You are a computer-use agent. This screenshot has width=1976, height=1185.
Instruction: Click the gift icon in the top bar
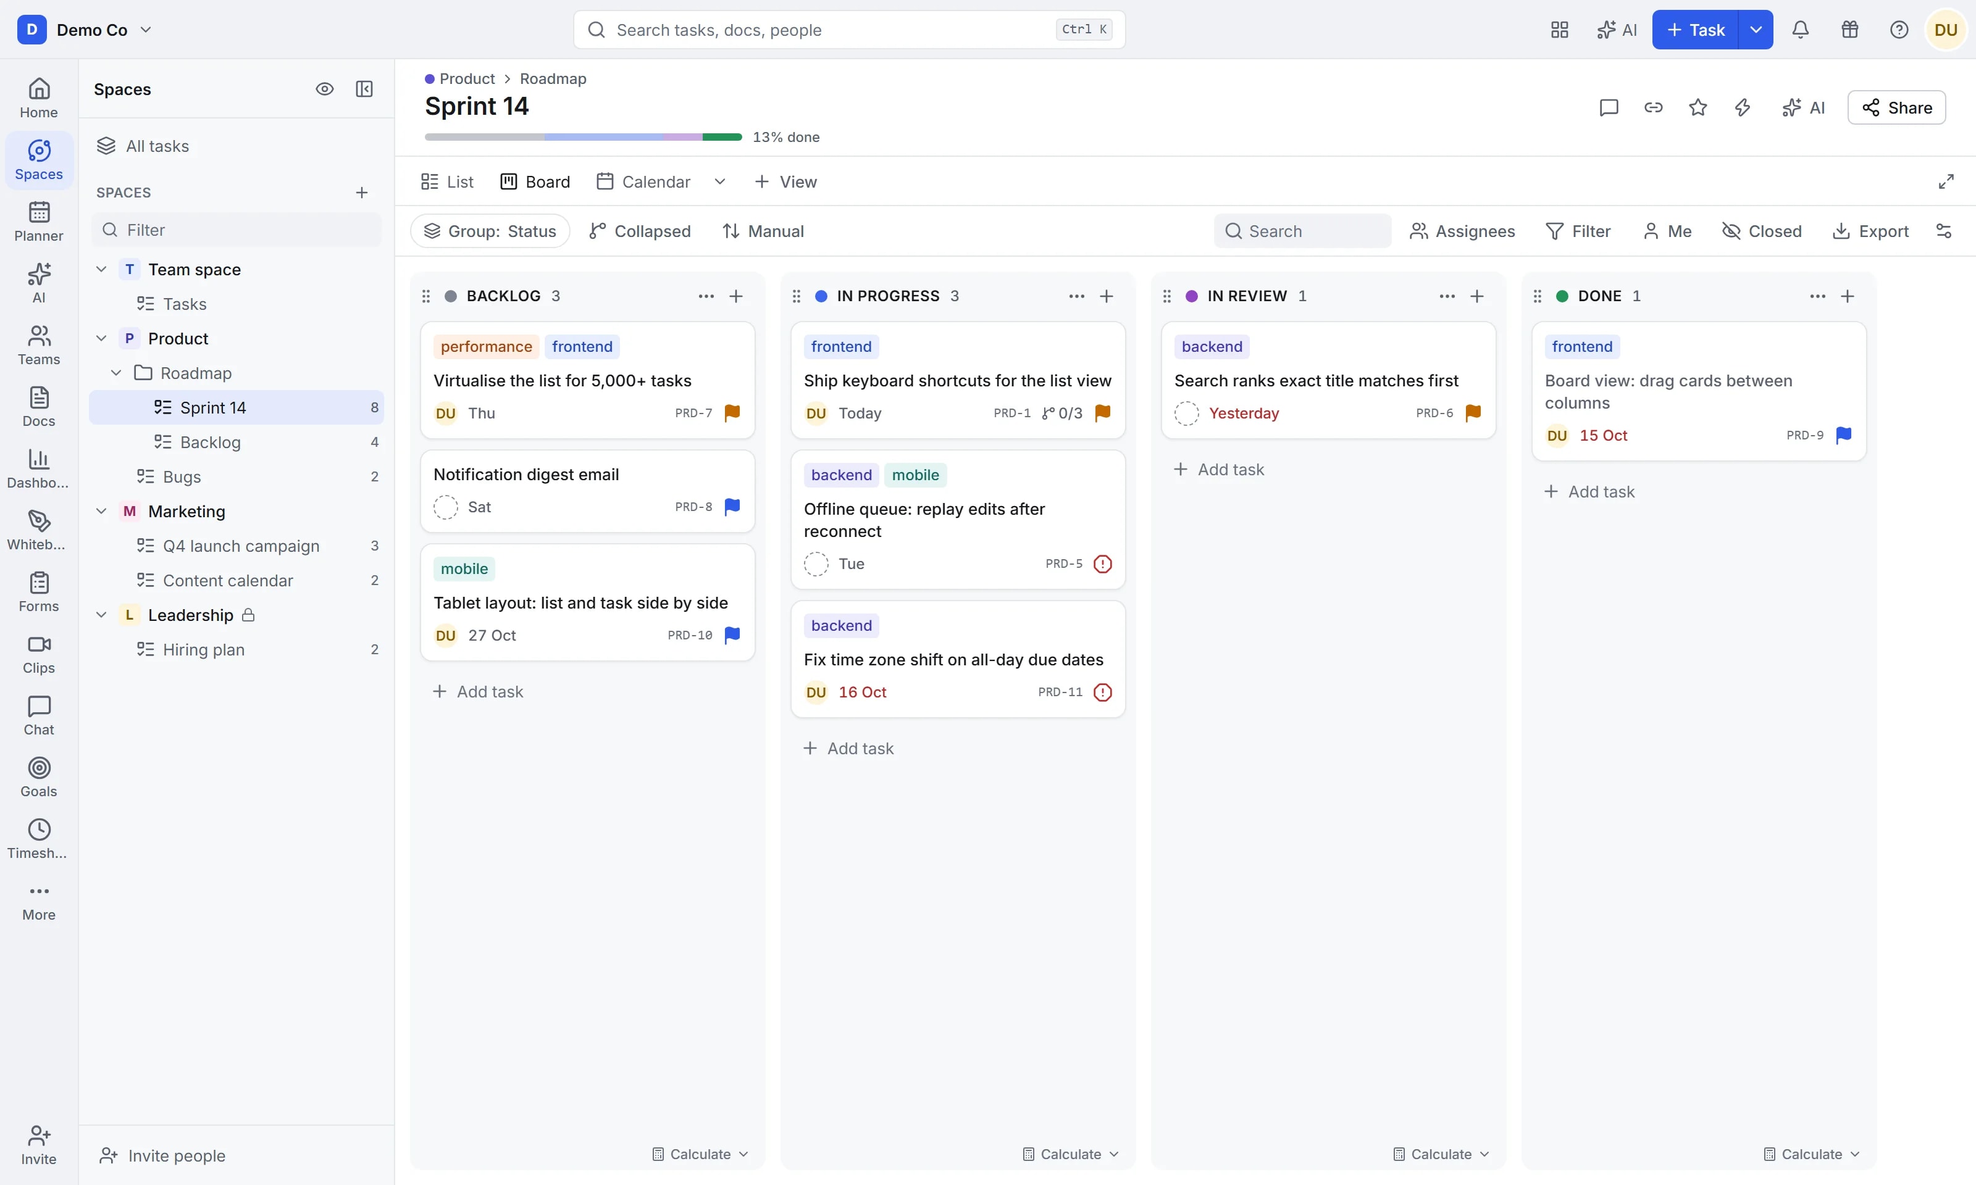click(x=1850, y=30)
